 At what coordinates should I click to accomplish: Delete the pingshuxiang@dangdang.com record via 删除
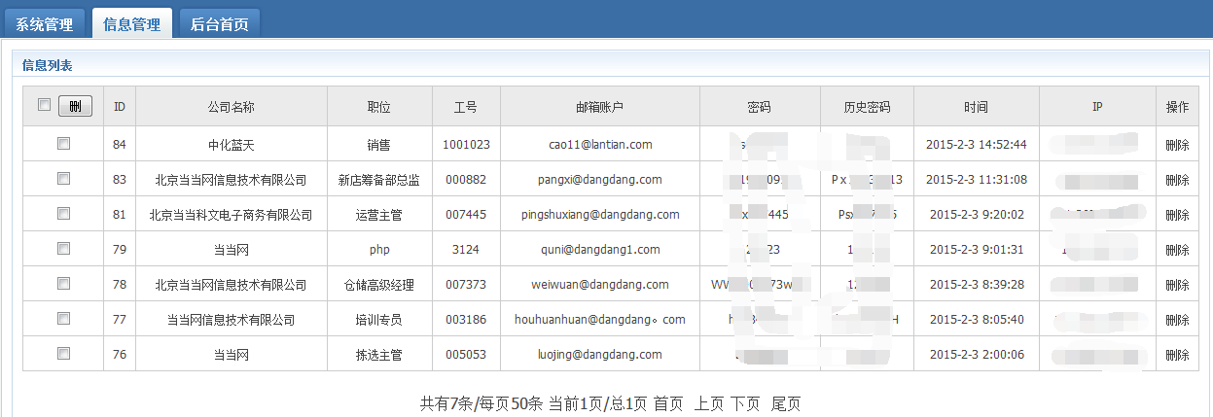coord(1177,215)
